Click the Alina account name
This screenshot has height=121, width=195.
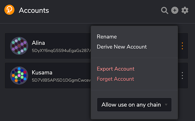(x=38, y=43)
